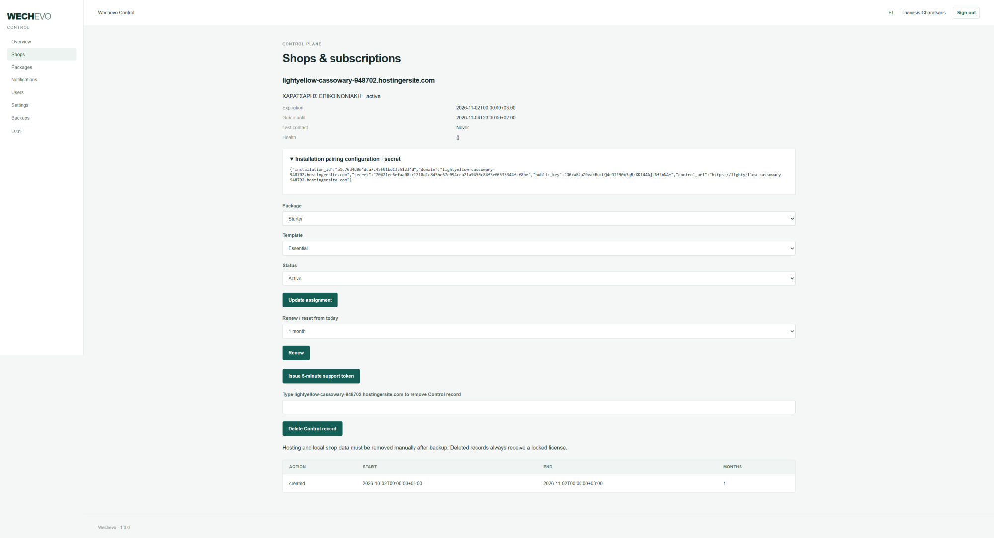
Task: Switch language using the EL link
Action: (891, 13)
